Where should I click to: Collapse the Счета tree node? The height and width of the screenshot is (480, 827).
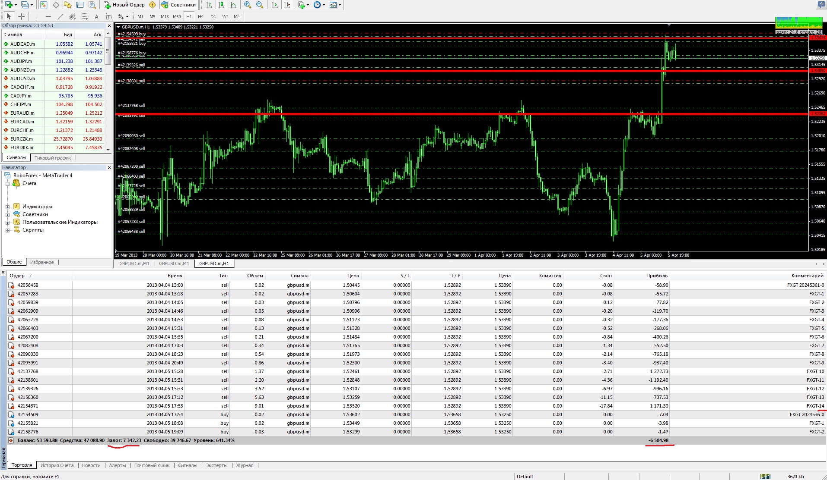(x=7, y=184)
